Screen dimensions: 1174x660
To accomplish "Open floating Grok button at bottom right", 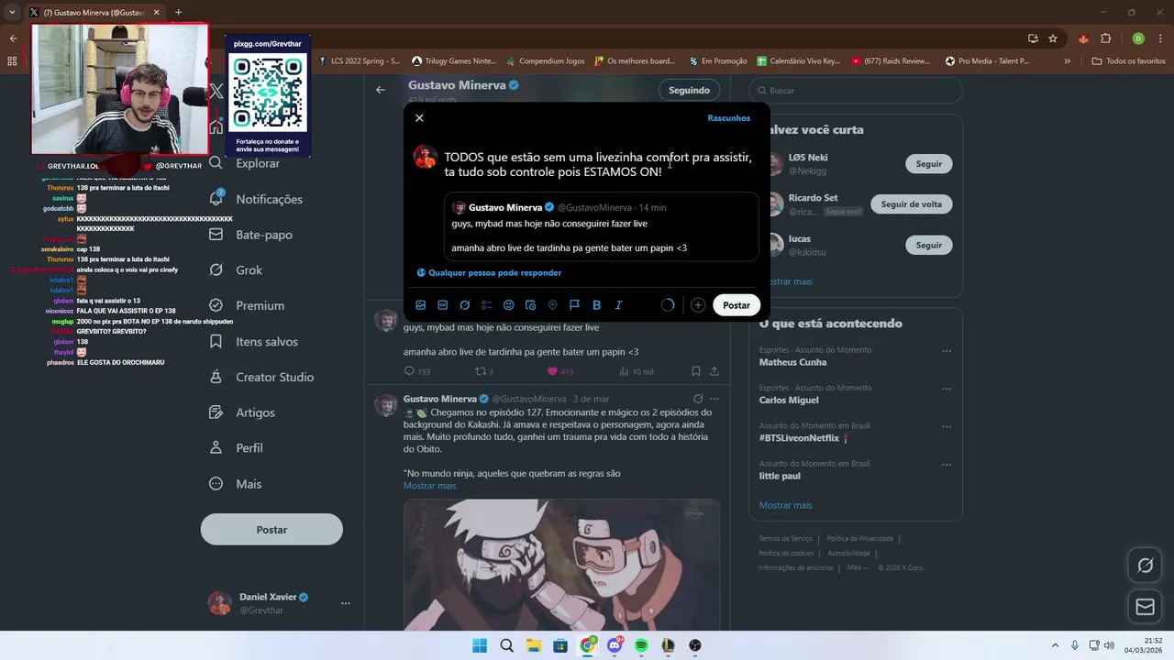I will click(1145, 566).
